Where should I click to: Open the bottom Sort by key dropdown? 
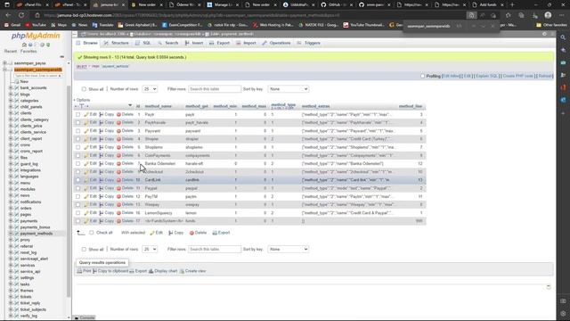[289, 250]
